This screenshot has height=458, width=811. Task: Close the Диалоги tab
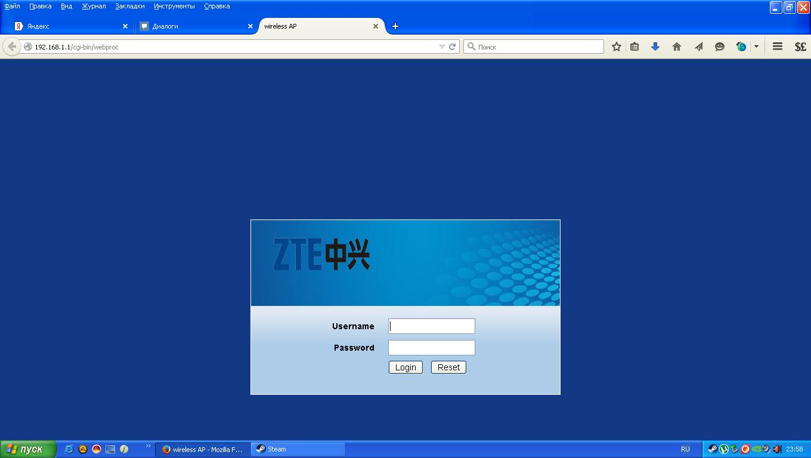[x=250, y=26]
